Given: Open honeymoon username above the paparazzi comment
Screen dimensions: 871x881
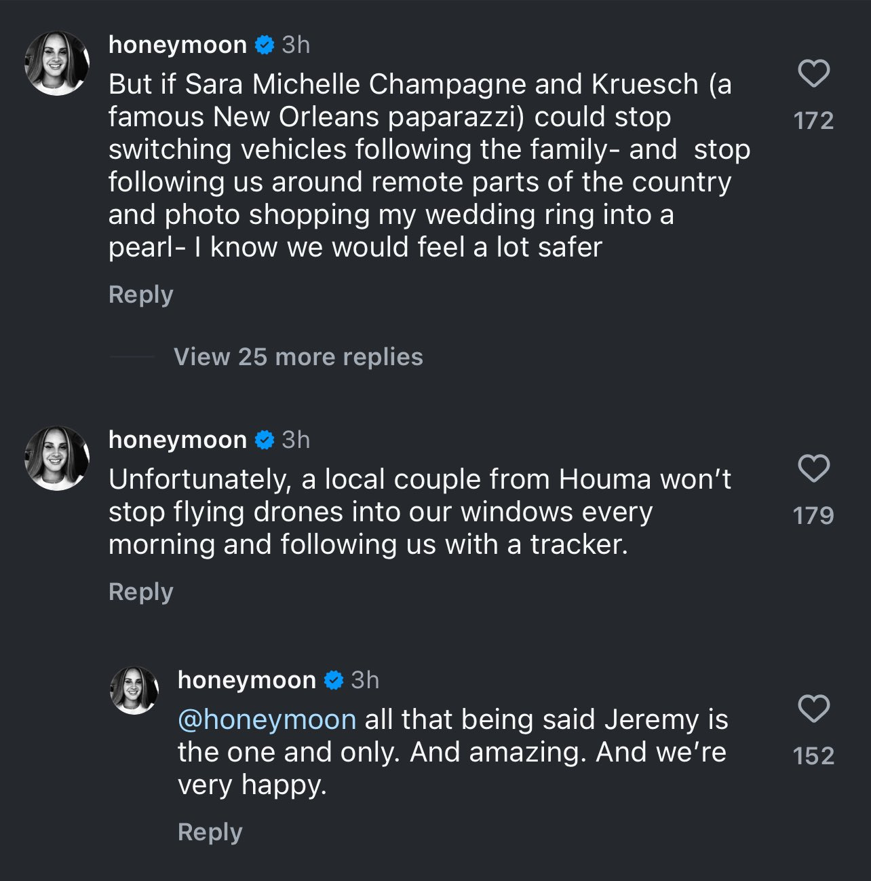Looking at the screenshot, I should (x=178, y=45).
